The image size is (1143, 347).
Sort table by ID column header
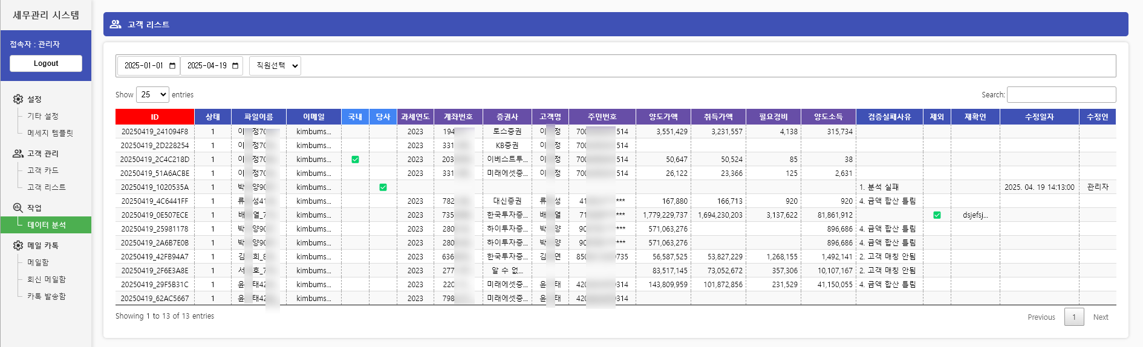(155, 117)
